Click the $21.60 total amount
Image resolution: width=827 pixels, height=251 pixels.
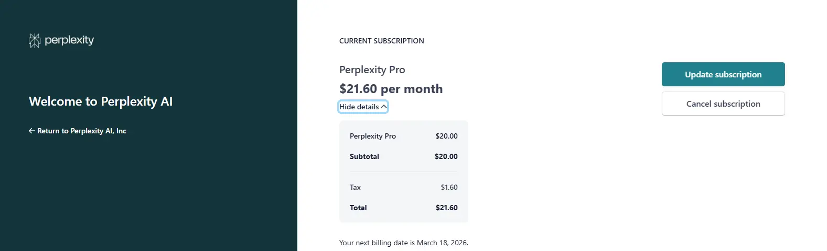[447, 208]
